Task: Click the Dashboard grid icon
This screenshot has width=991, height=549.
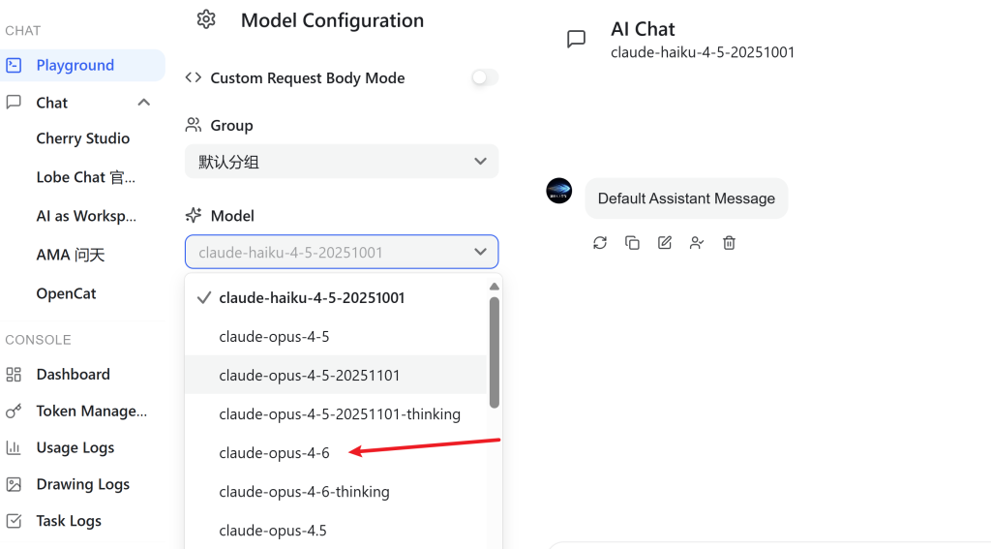Action: pos(14,375)
